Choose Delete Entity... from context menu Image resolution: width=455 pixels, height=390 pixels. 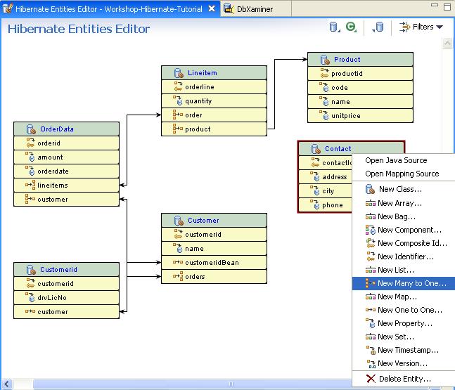pos(405,379)
